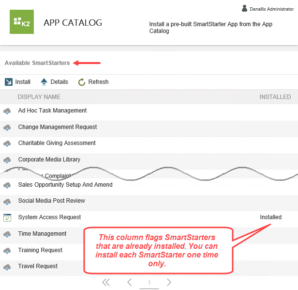Select the Corporate Media Library SmartStarter
The image size is (298, 290).
[x=49, y=160]
